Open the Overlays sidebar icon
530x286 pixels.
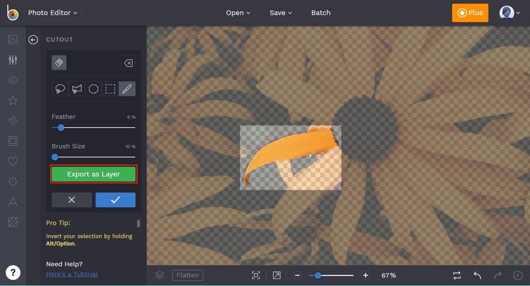tap(13, 181)
